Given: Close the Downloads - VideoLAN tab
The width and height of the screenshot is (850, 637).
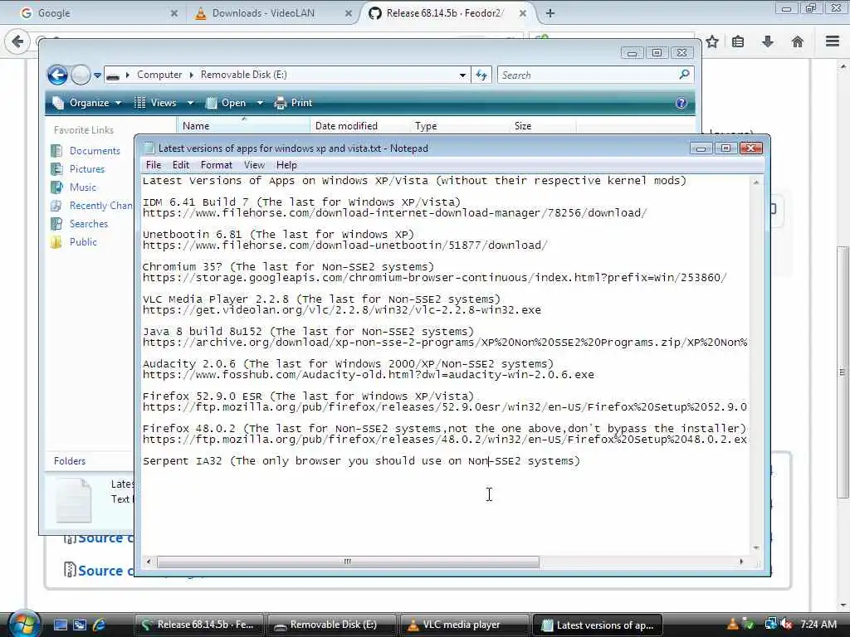Looking at the screenshot, I should click(349, 13).
